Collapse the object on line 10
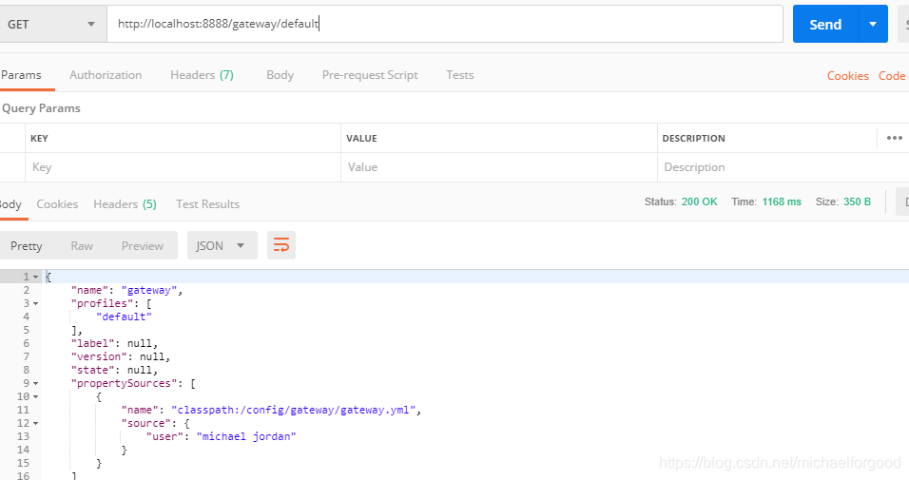This screenshot has height=480, width=909. (x=36, y=397)
